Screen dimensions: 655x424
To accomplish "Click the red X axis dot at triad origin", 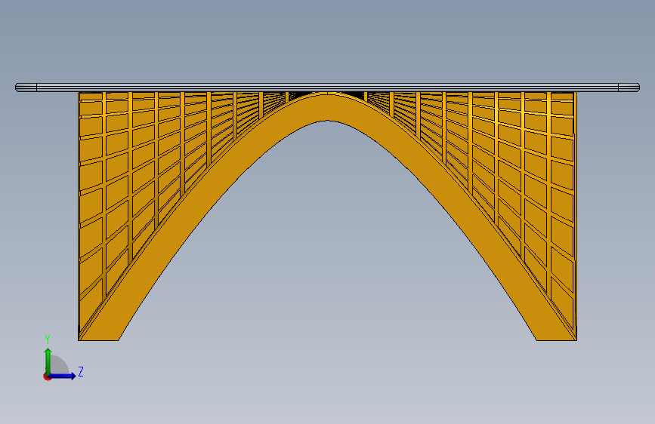I will (47, 376).
